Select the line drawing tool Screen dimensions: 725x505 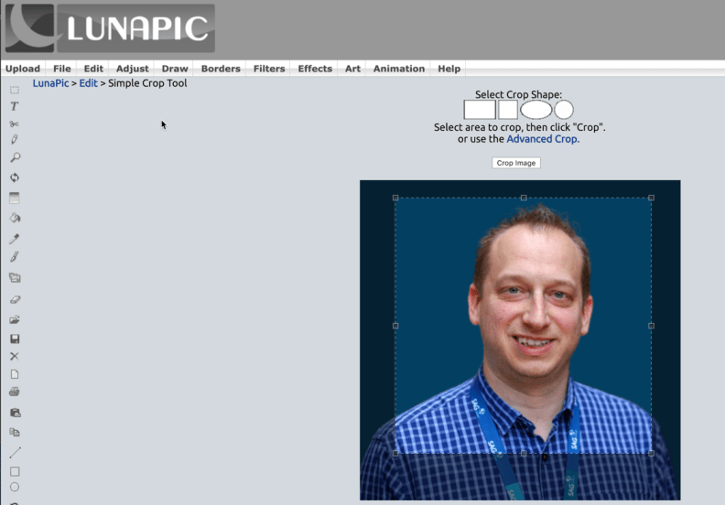(15, 452)
